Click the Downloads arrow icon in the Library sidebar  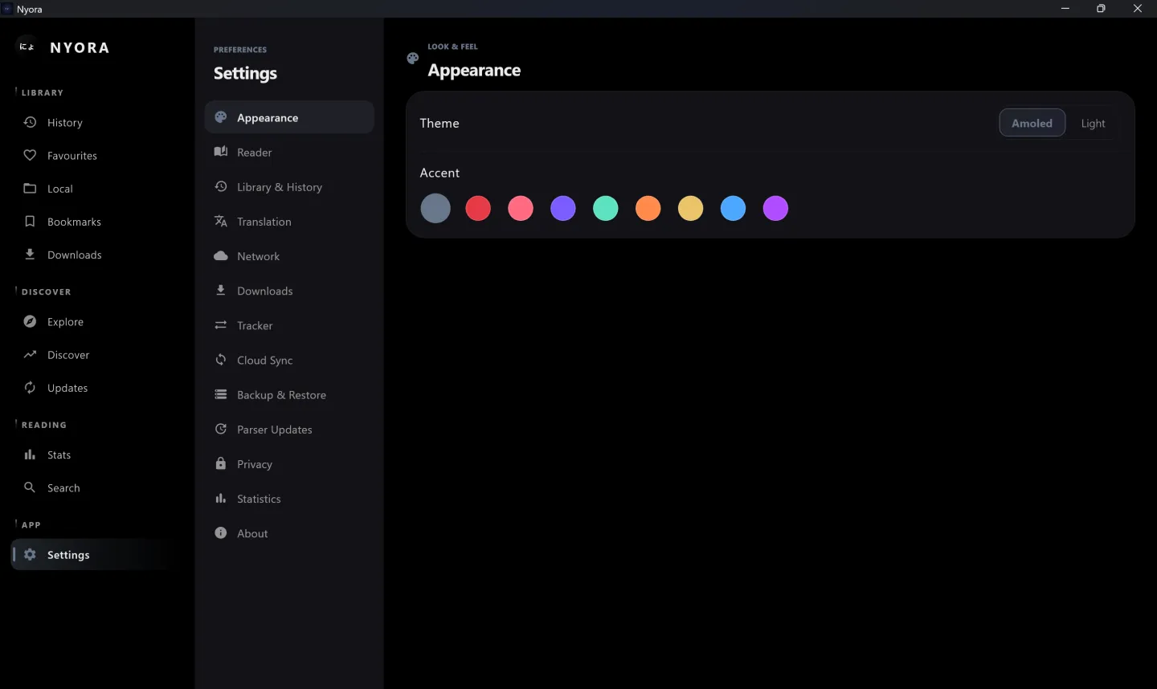30,254
